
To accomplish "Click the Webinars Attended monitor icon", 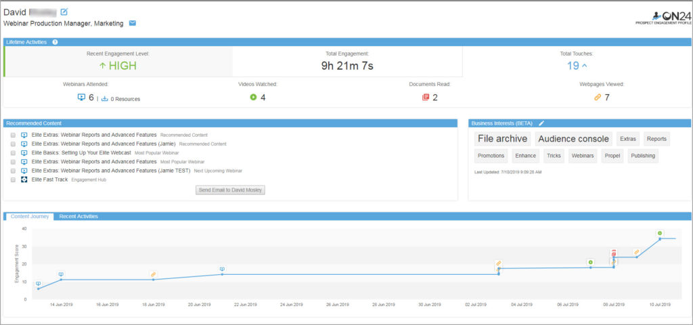I will [x=81, y=97].
